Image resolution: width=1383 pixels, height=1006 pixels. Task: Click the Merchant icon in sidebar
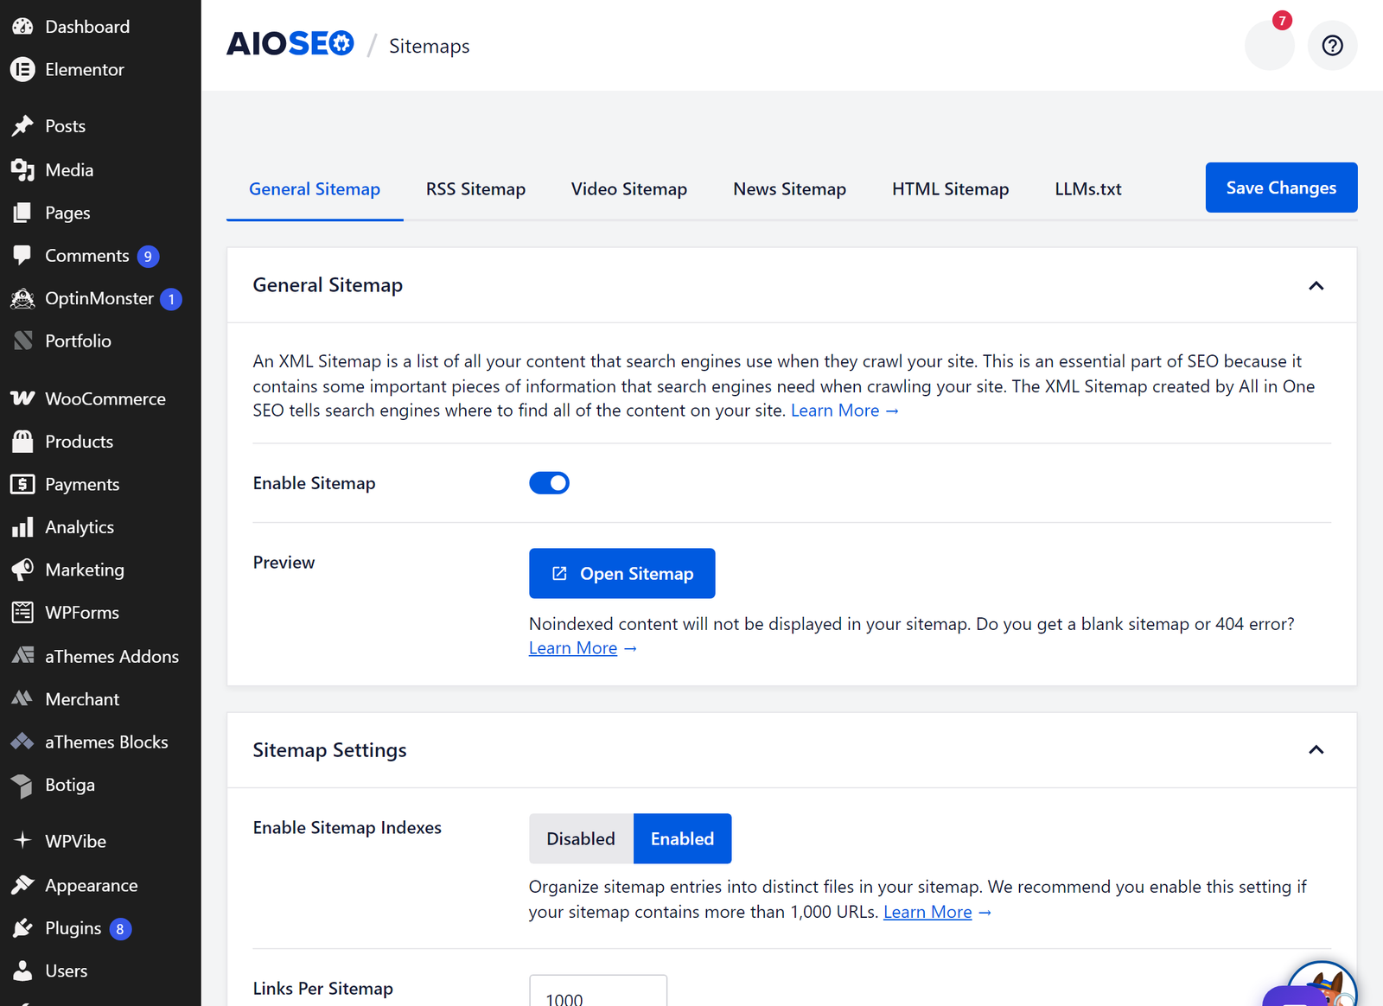click(x=22, y=698)
